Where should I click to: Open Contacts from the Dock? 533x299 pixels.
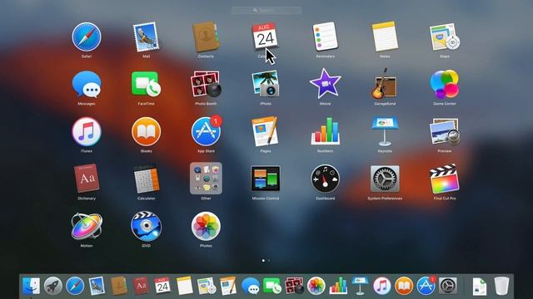(119, 286)
